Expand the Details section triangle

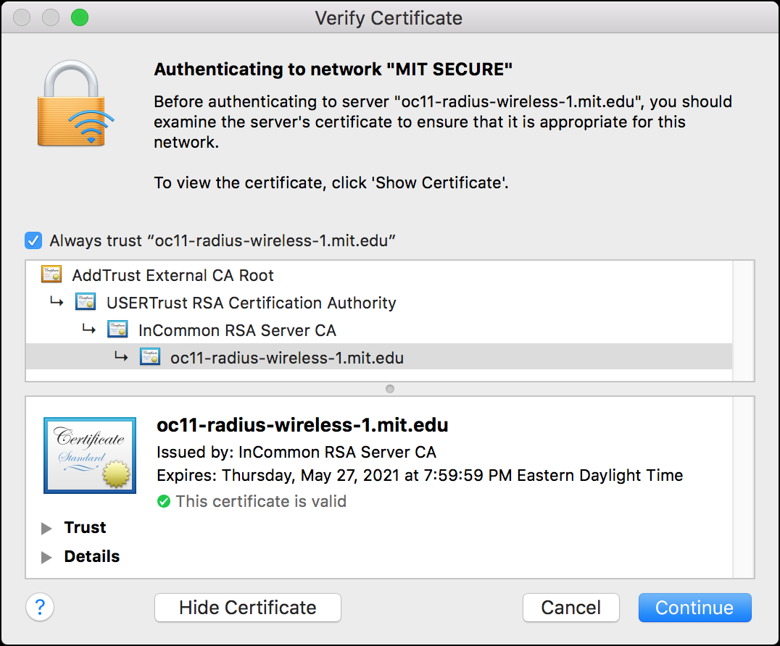[x=47, y=557]
